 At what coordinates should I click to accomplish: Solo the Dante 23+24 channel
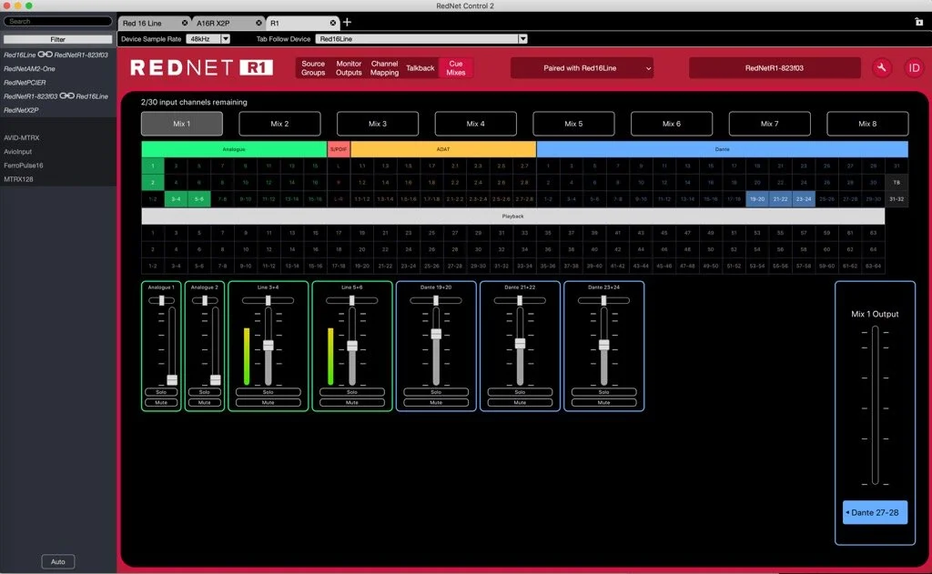click(x=604, y=392)
